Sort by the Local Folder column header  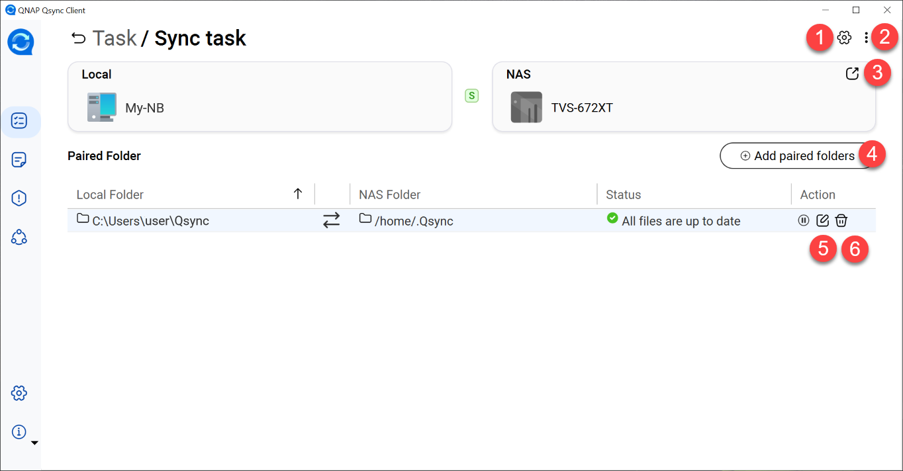click(111, 194)
